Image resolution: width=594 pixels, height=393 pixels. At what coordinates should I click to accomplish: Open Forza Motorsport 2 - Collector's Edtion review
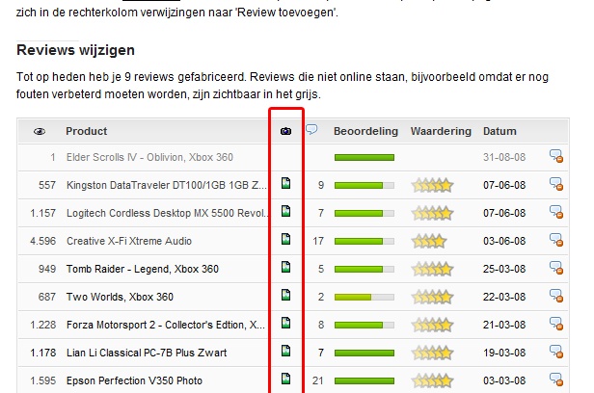pyautogui.click(x=166, y=325)
